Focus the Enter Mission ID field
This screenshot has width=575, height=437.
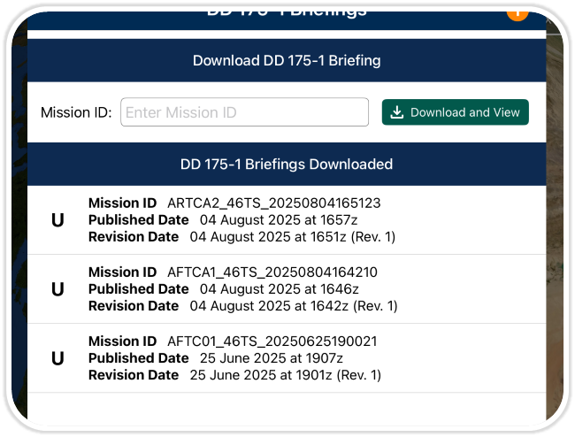[x=244, y=112]
